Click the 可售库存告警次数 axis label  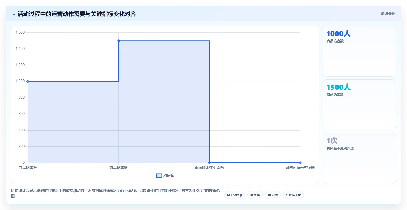point(300,168)
